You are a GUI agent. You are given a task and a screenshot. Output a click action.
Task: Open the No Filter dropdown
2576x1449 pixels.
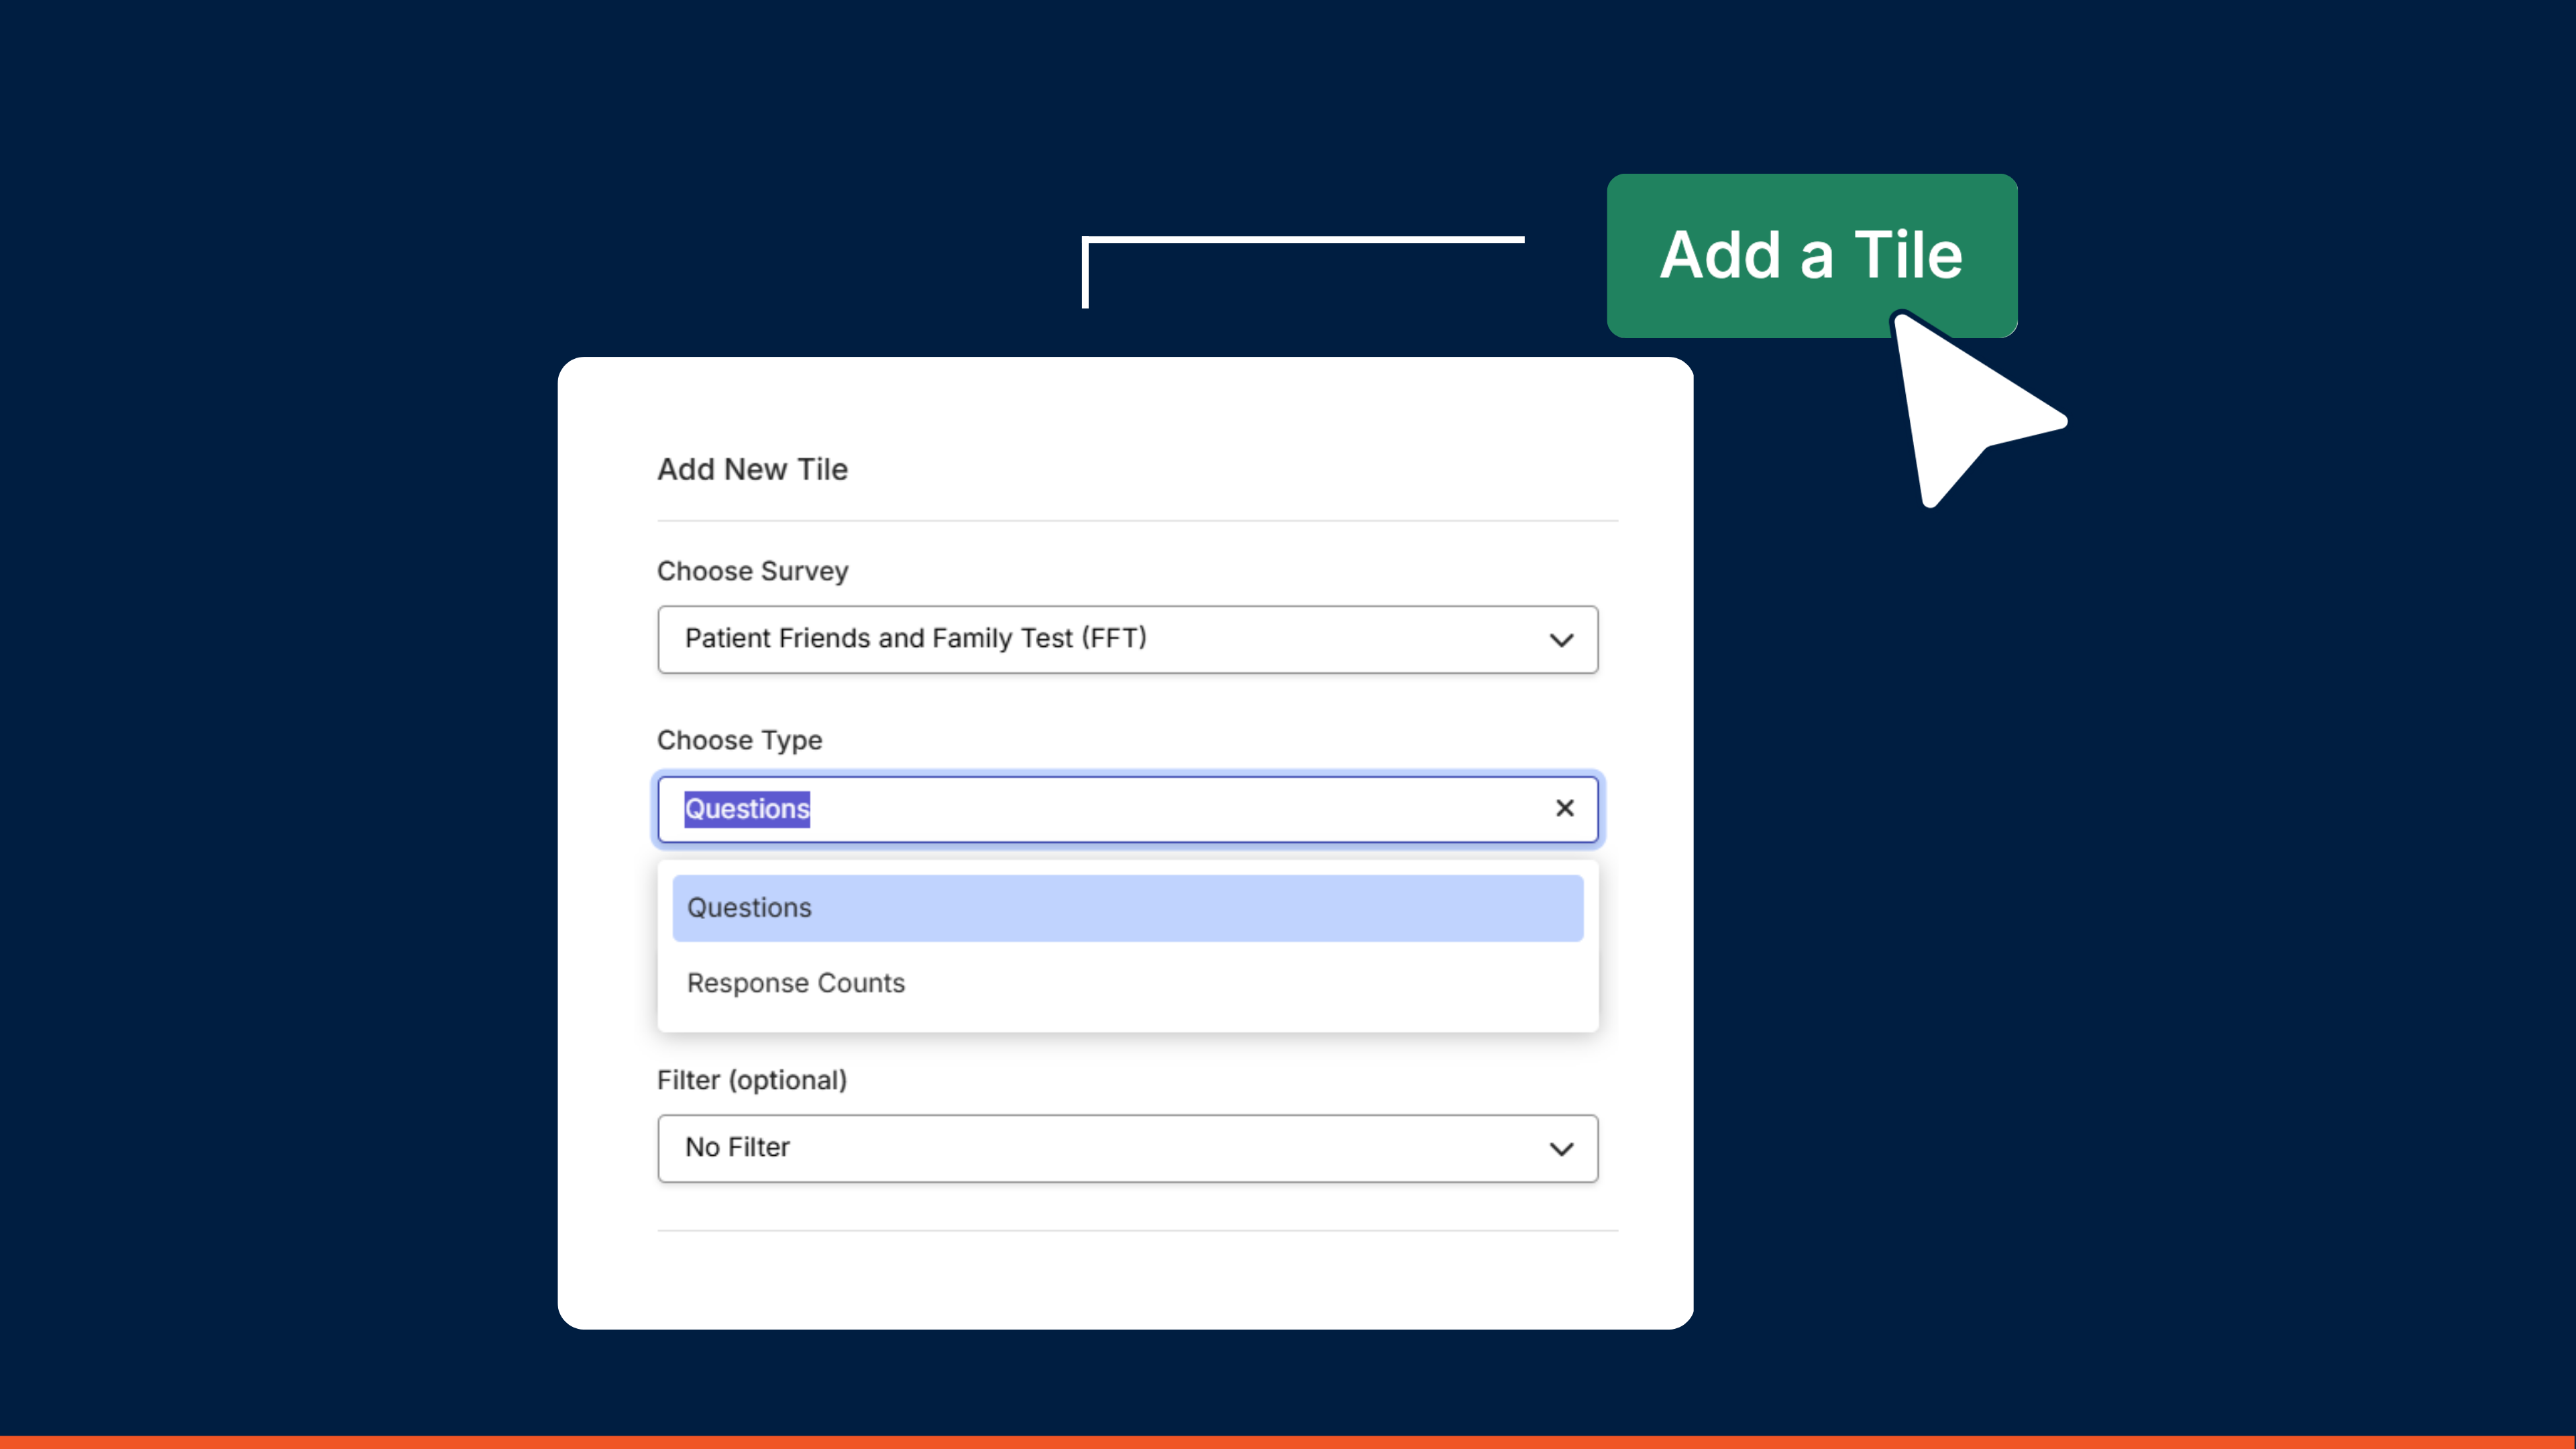[1127, 1148]
